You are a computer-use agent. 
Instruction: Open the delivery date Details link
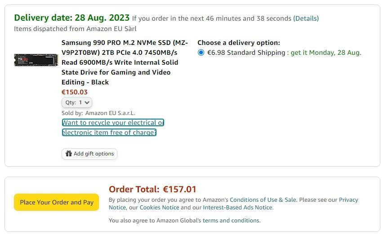306,18
